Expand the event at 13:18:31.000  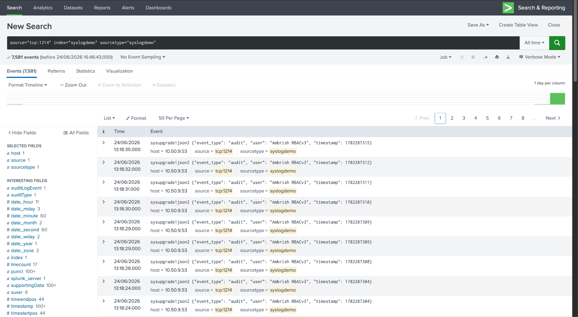(x=104, y=182)
